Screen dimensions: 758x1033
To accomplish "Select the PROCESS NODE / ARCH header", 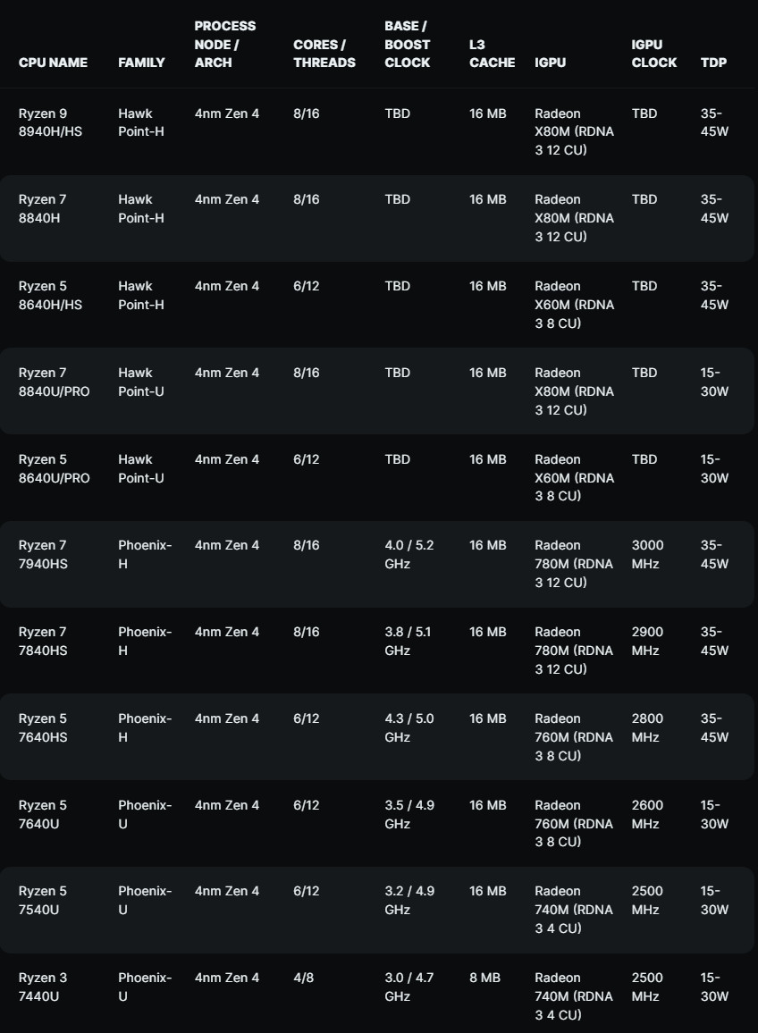I will point(225,45).
